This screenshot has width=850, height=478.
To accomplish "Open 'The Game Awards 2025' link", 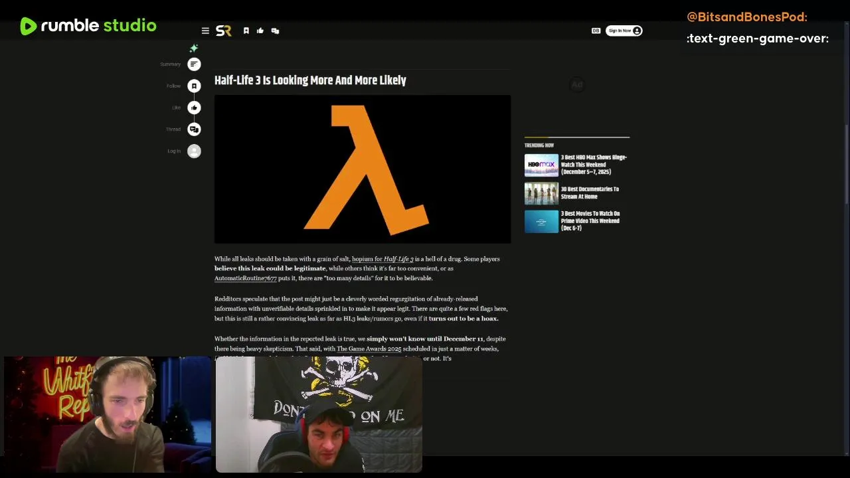I will (x=369, y=349).
